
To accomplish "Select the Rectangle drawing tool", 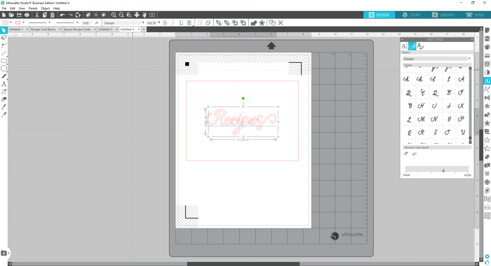I will click(x=4, y=61).
